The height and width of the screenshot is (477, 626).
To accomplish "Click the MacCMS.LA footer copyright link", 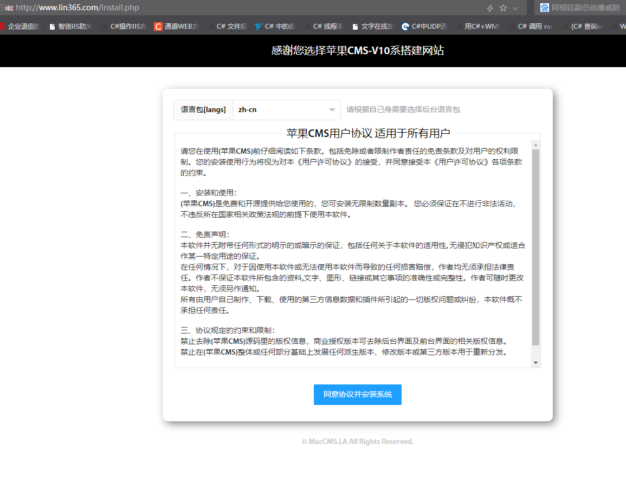I will (357, 442).
